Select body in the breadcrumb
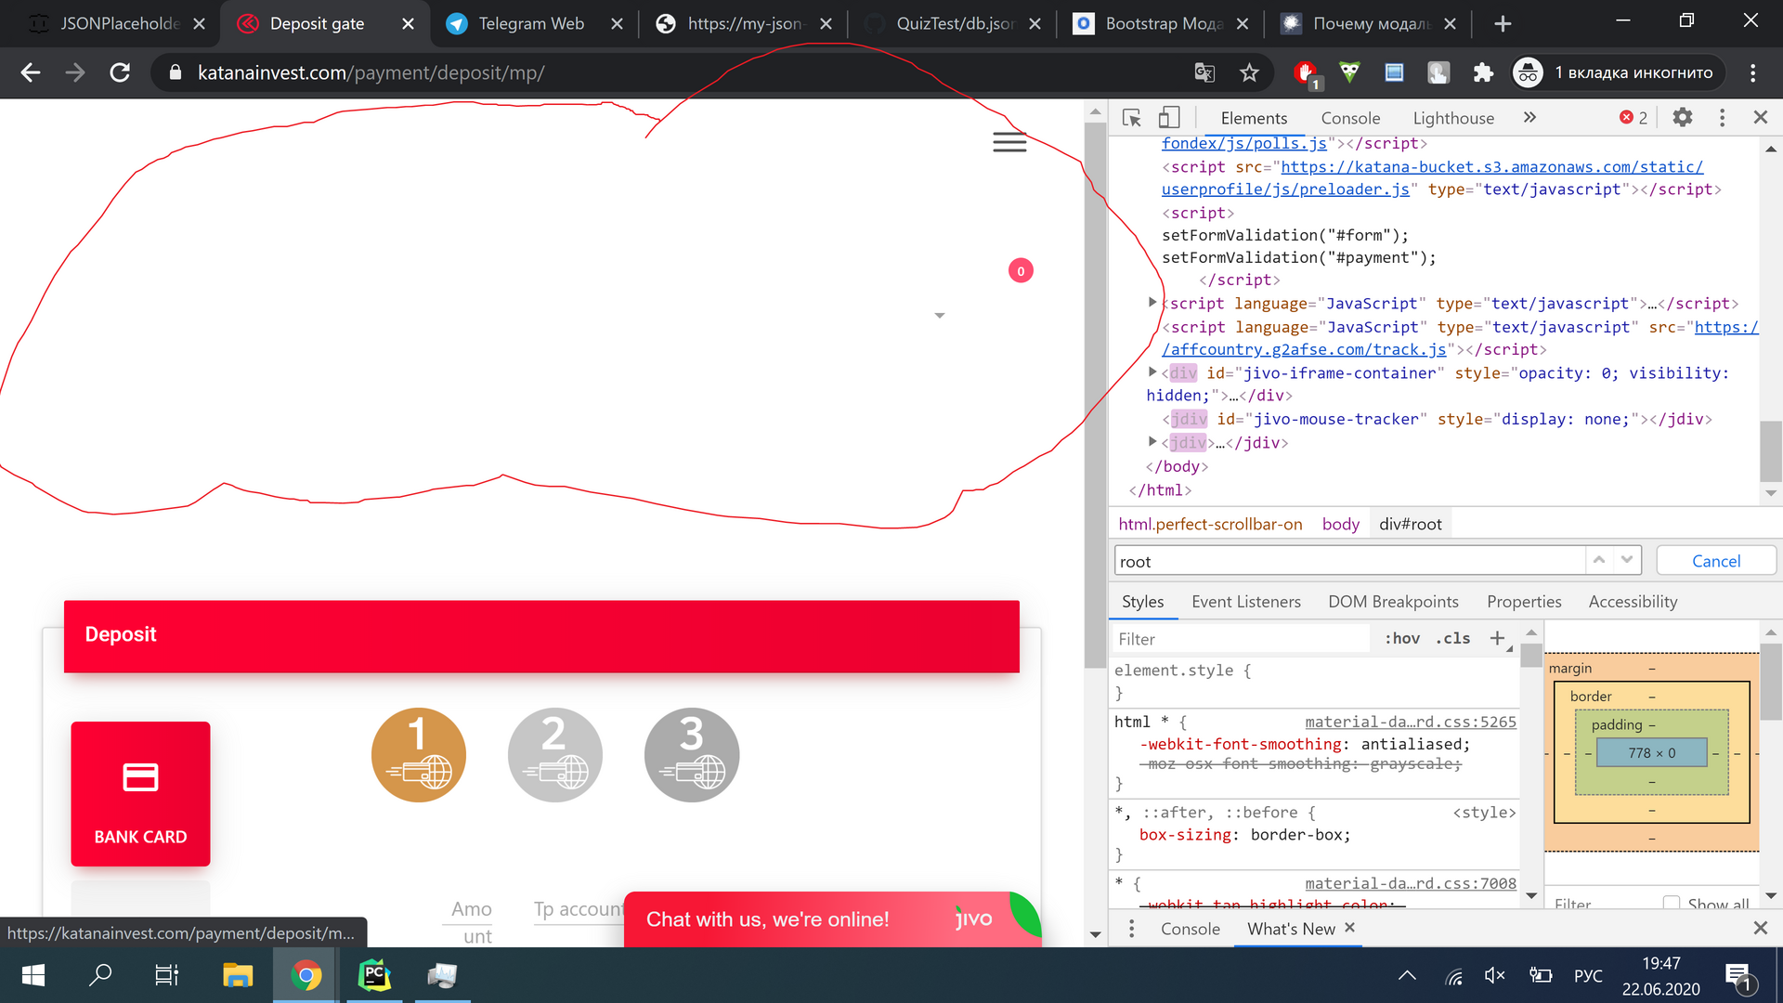The height and width of the screenshot is (1003, 1783). [x=1340, y=524]
